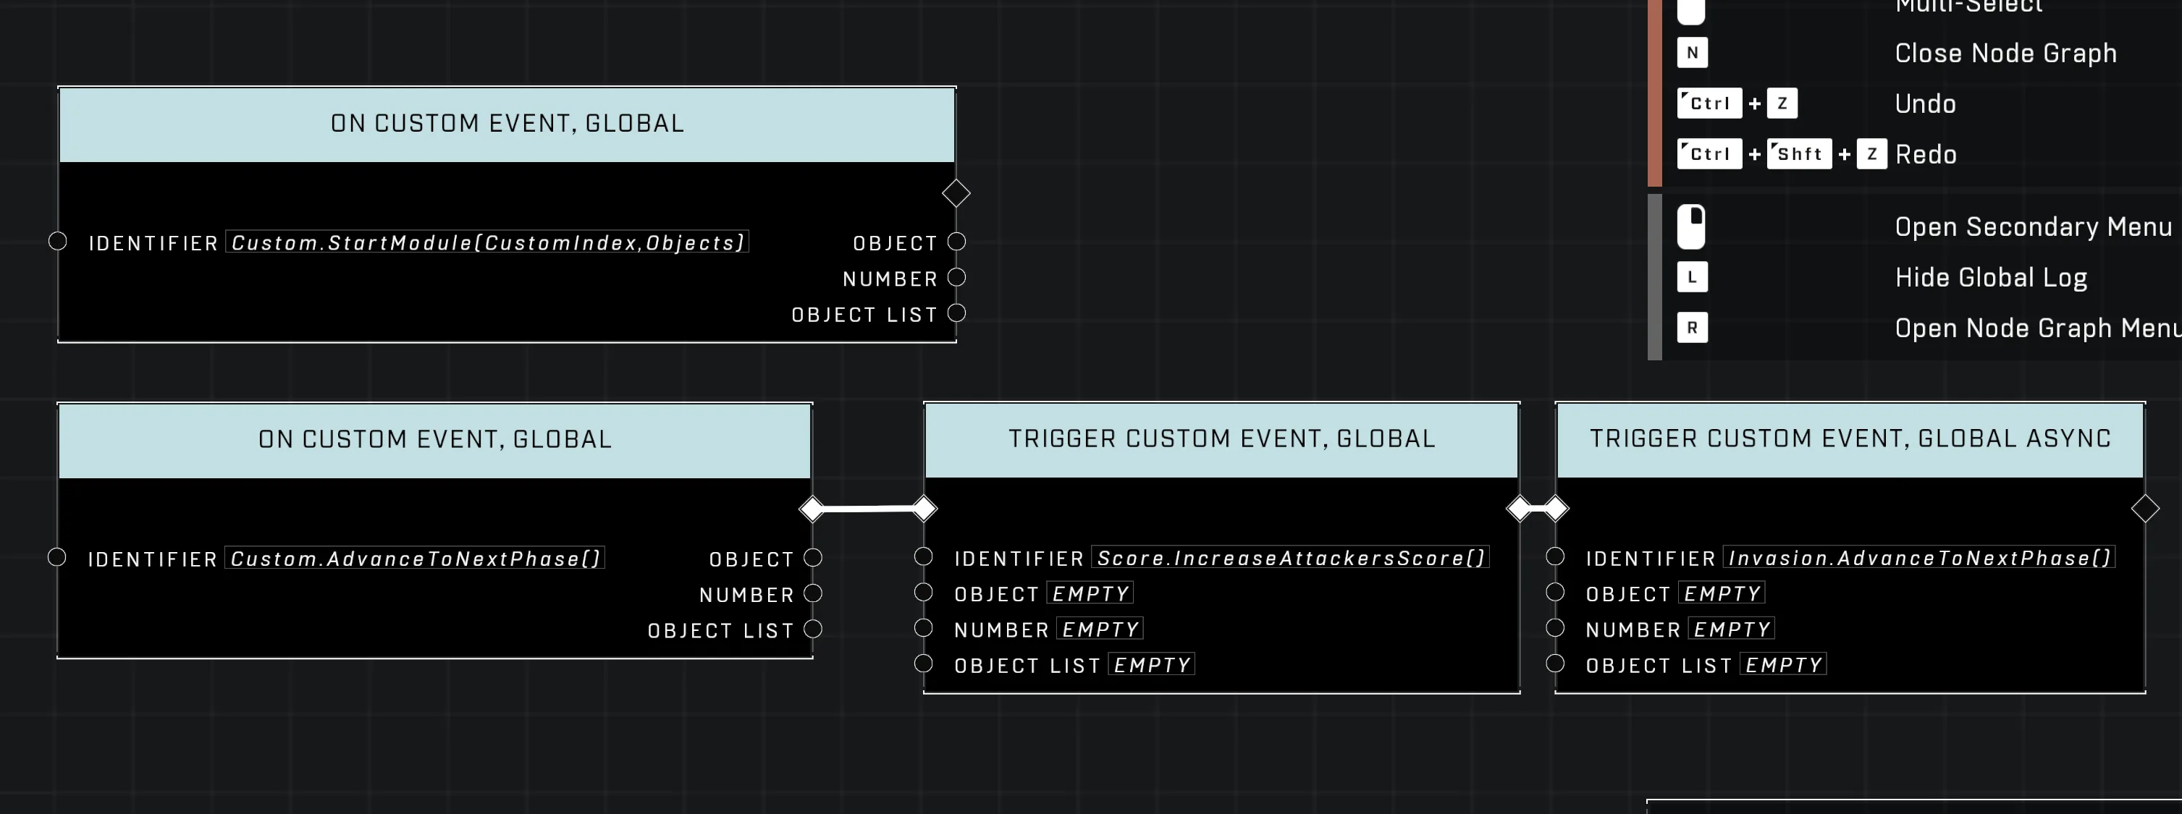Click the EMPTY object list value in Trigger Global node
This screenshot has width=2182, height=814.
[1151, 665]
